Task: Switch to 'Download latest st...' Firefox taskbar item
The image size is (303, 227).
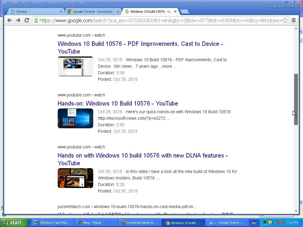Action: (x=139, y=223)
